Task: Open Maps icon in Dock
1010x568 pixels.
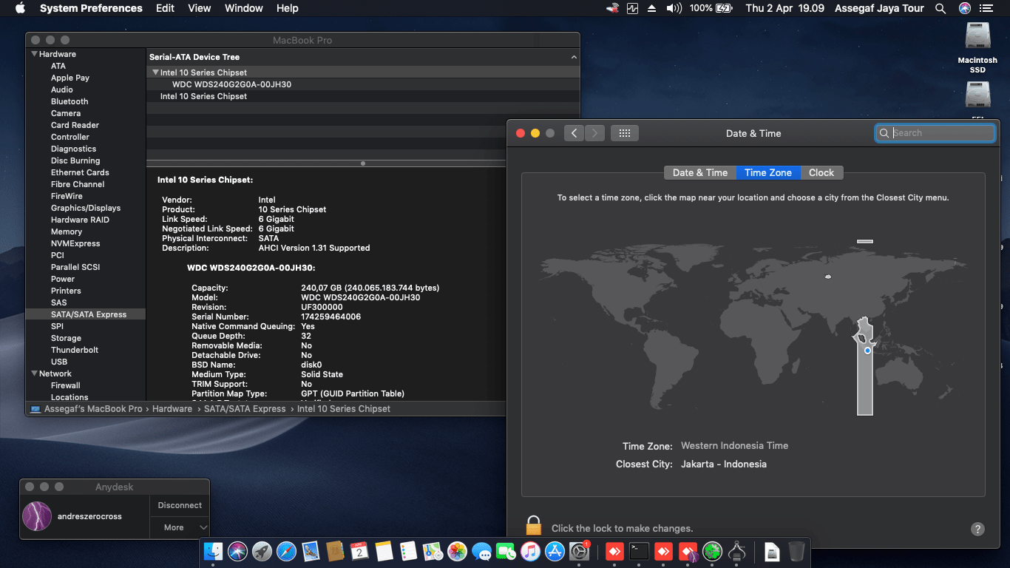Action: tap(433, 551)
